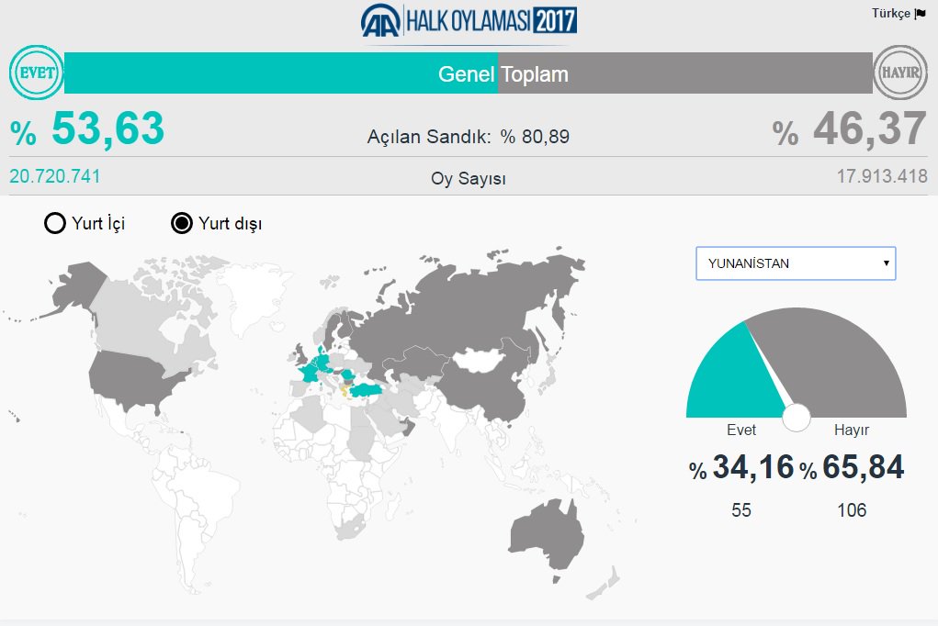Click the Greece Evet vote count 55
The width and height of the screenshot is (938, 626).
[x=740, y=510]
